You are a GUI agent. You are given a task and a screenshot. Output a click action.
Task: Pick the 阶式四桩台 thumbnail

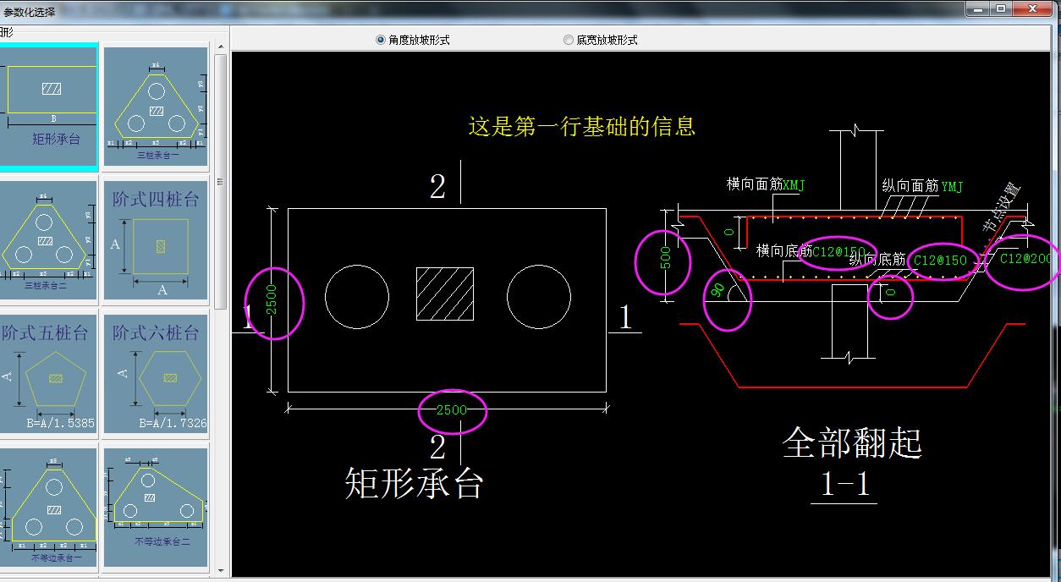[x=156, y=241]
